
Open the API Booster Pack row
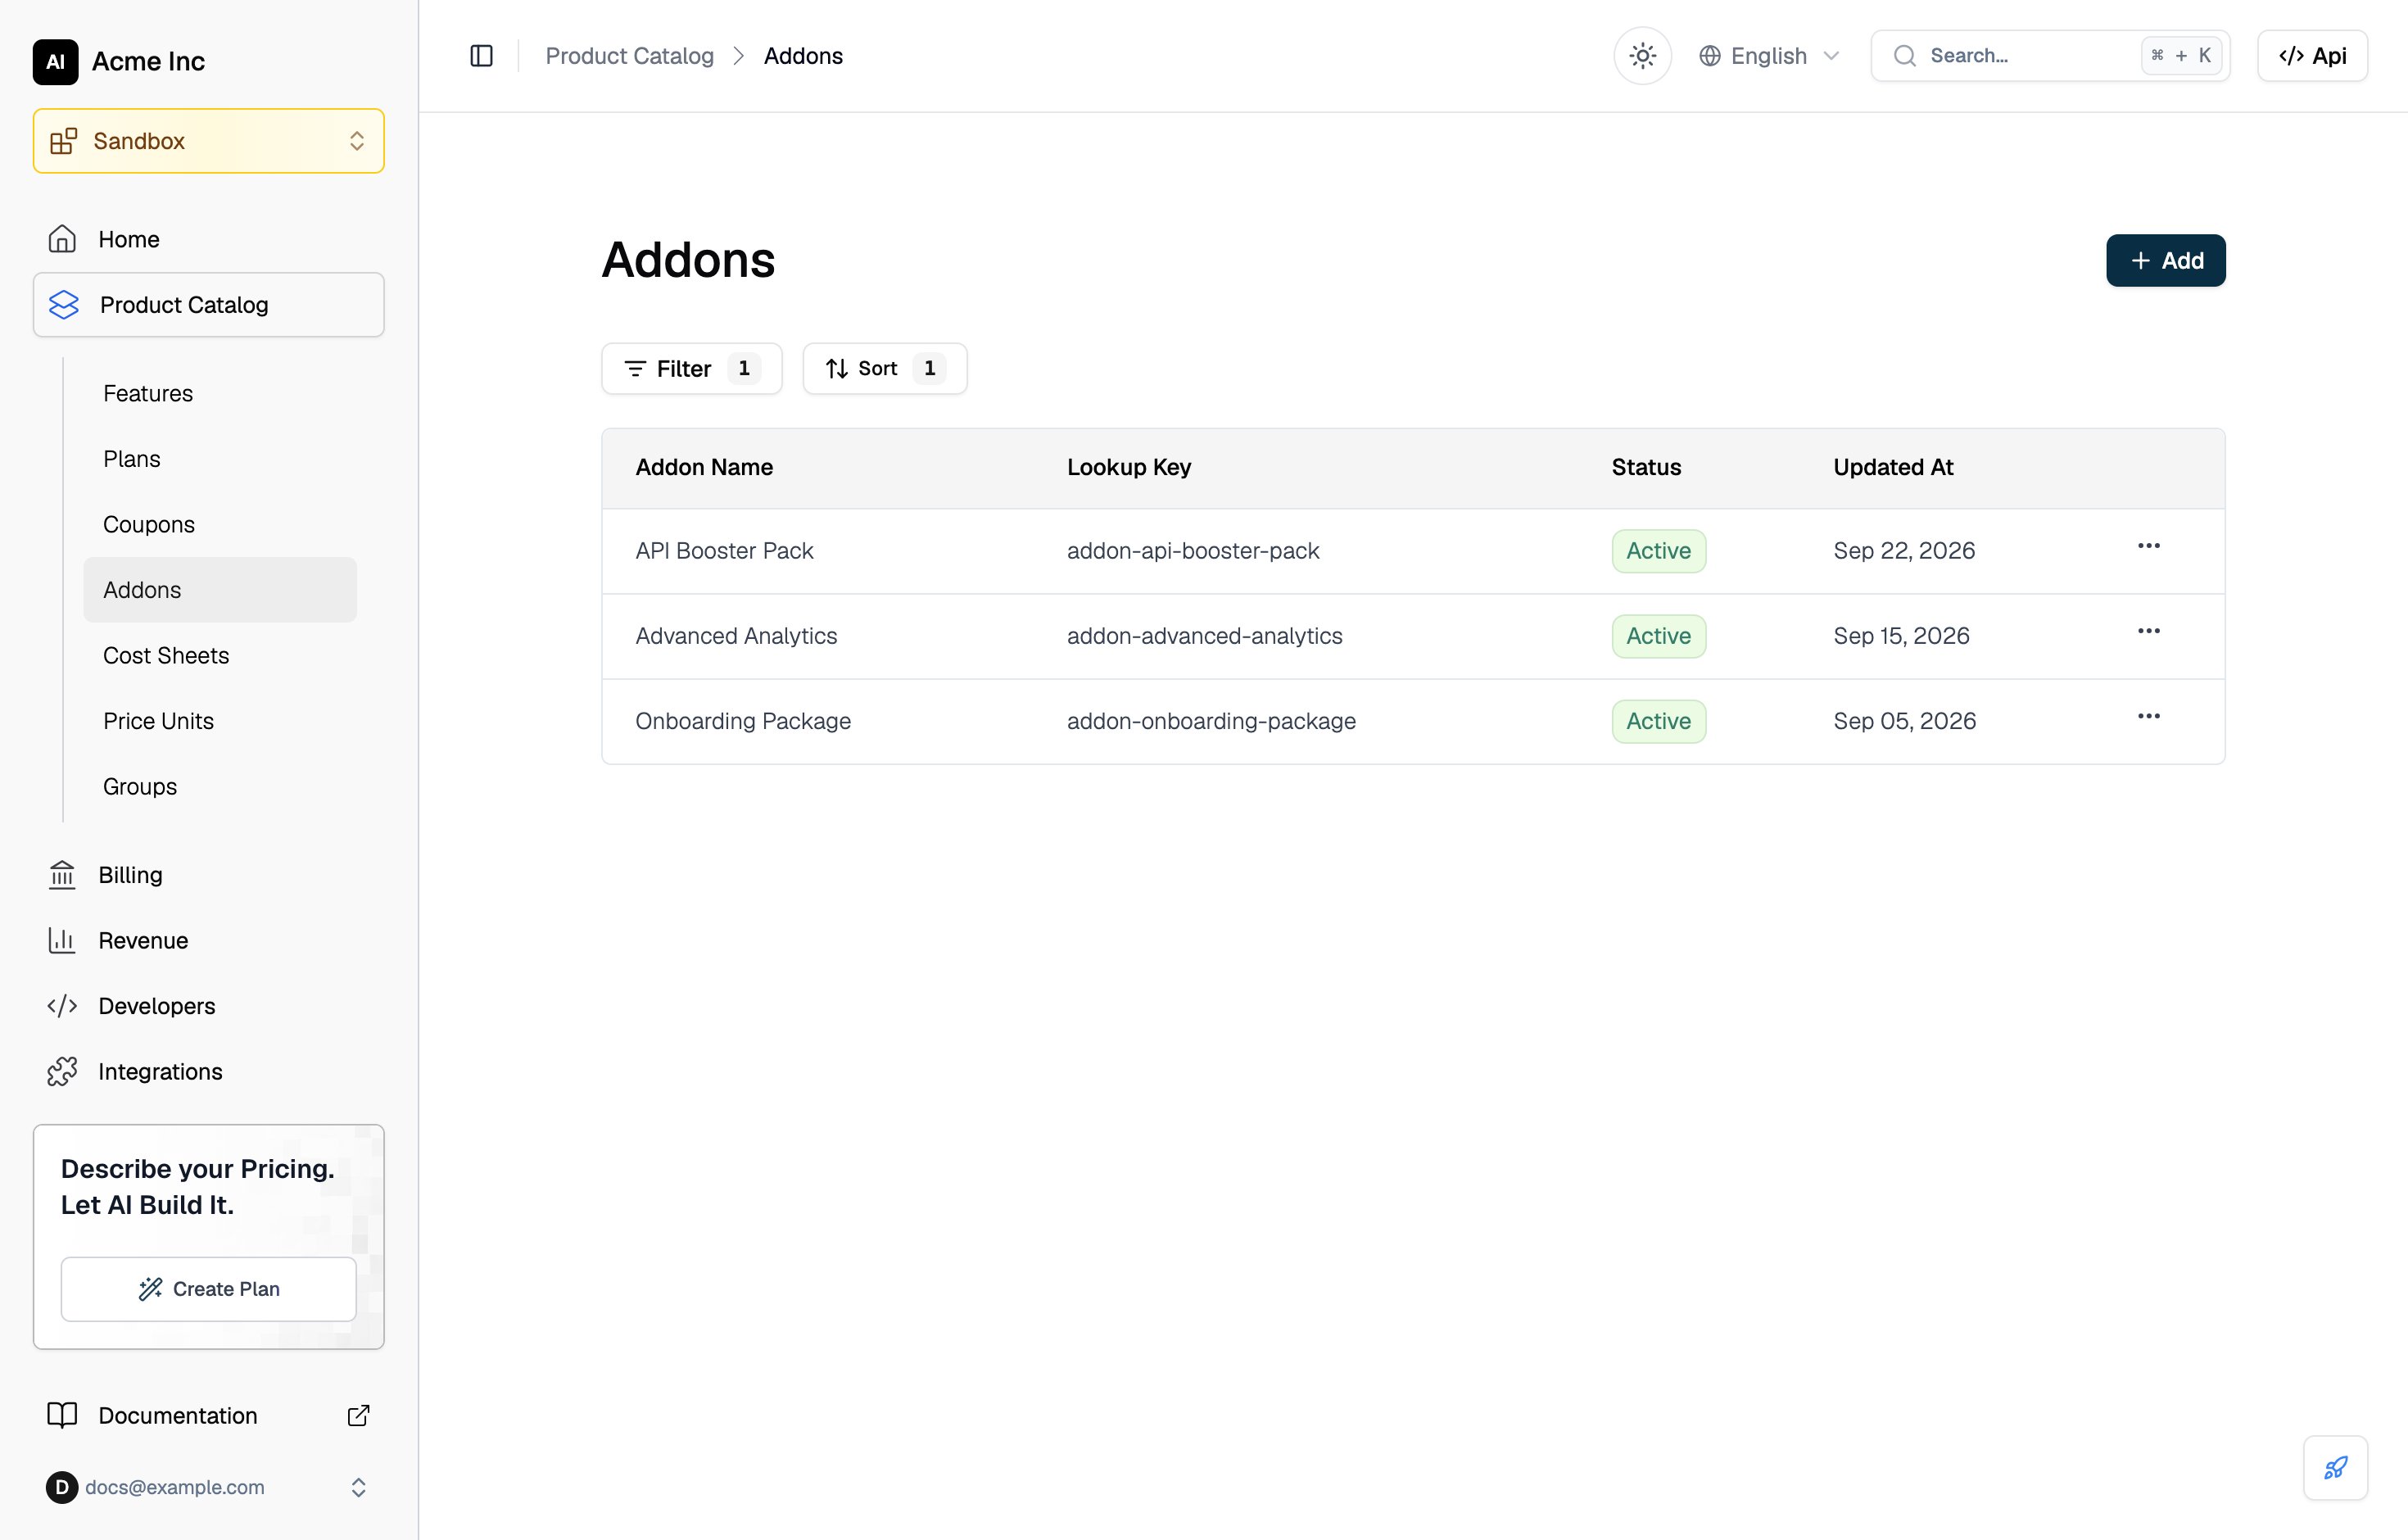1413,552
